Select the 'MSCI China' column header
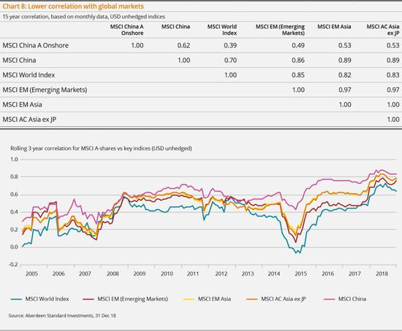Viewport: 402px width, 331px height. coord(175,26)
